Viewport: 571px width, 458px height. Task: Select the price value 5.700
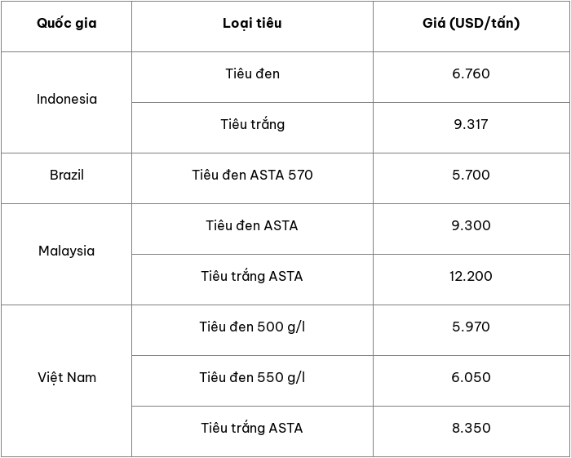tap(471, 175)
